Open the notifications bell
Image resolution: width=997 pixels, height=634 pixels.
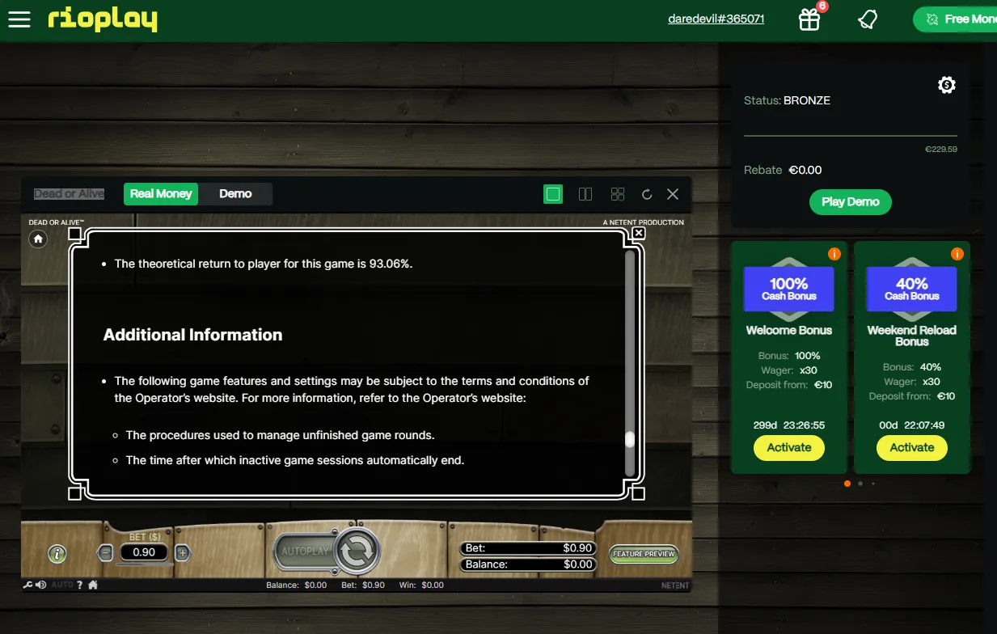tap(868, 19)
